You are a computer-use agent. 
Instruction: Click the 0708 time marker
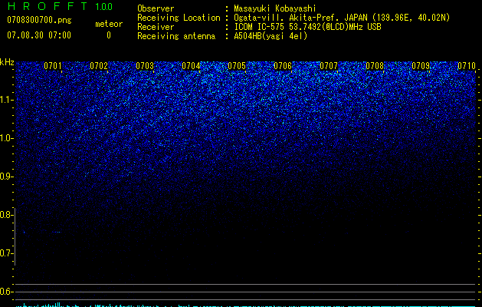coord(375,66)
